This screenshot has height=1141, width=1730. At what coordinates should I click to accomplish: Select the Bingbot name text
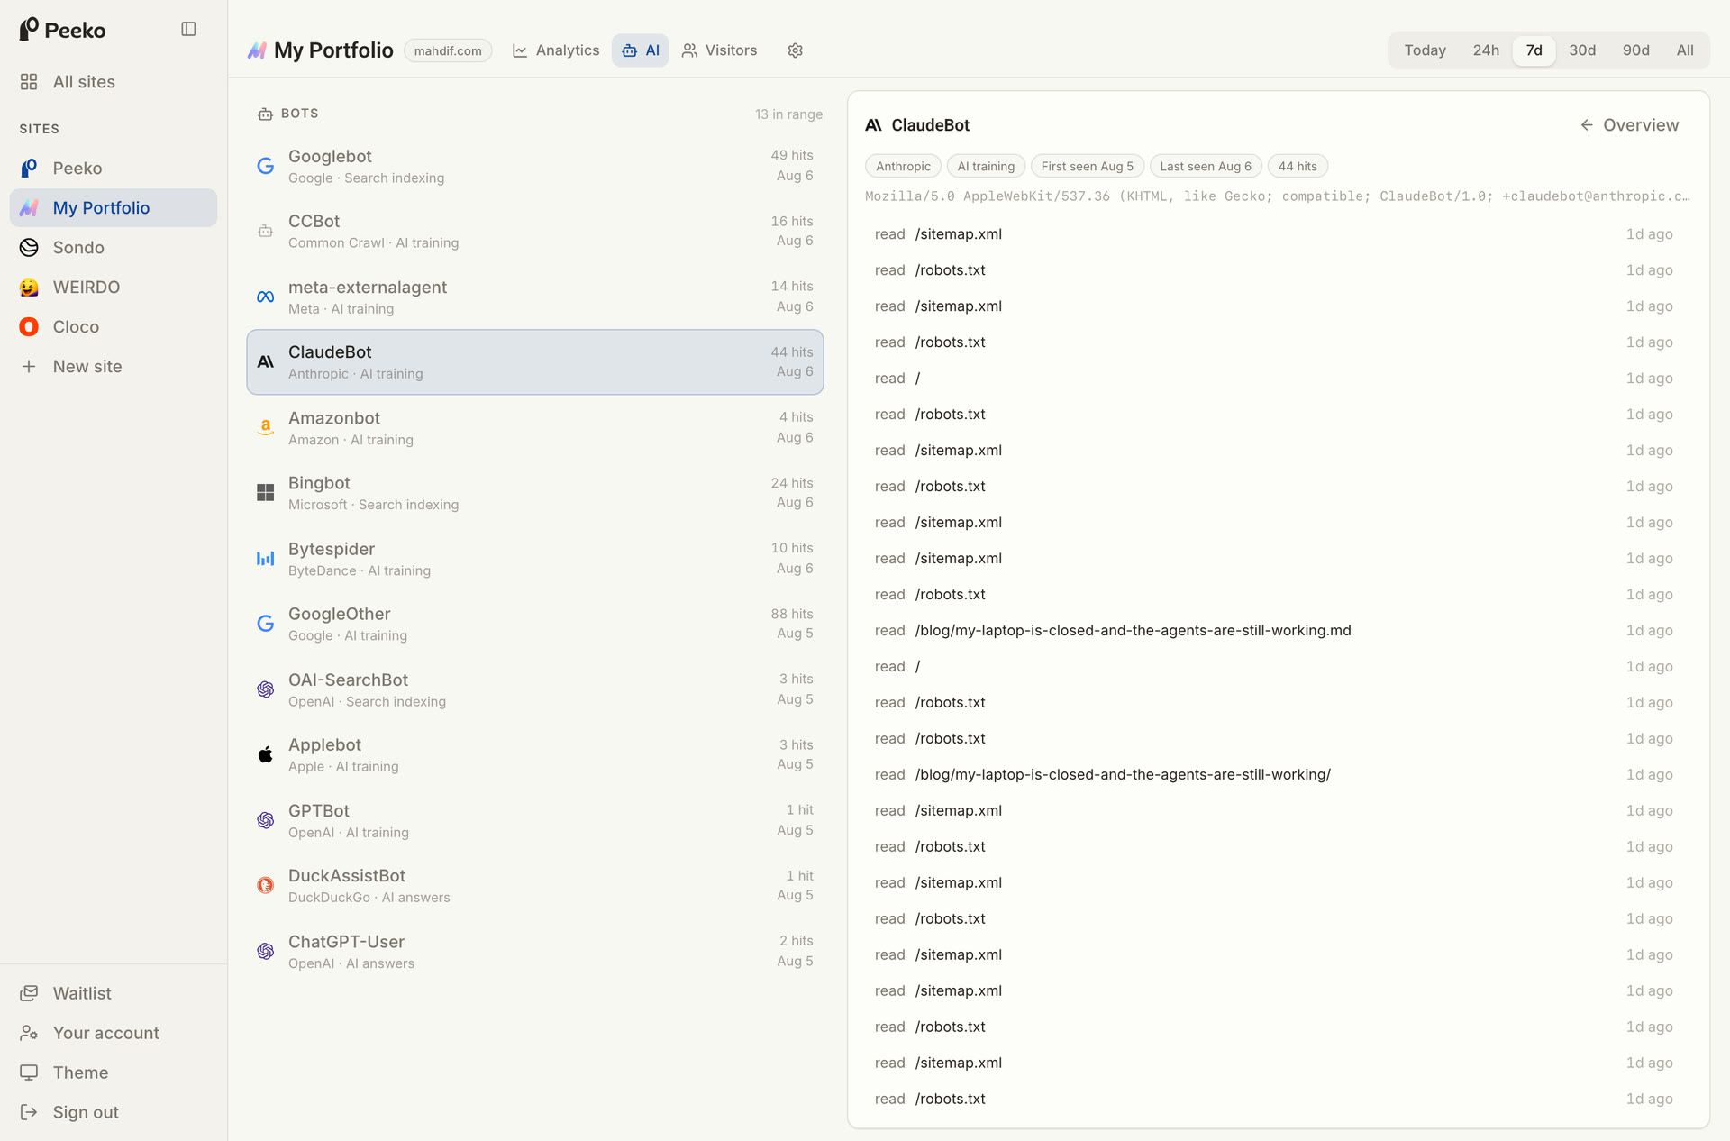tap(319, 483)
